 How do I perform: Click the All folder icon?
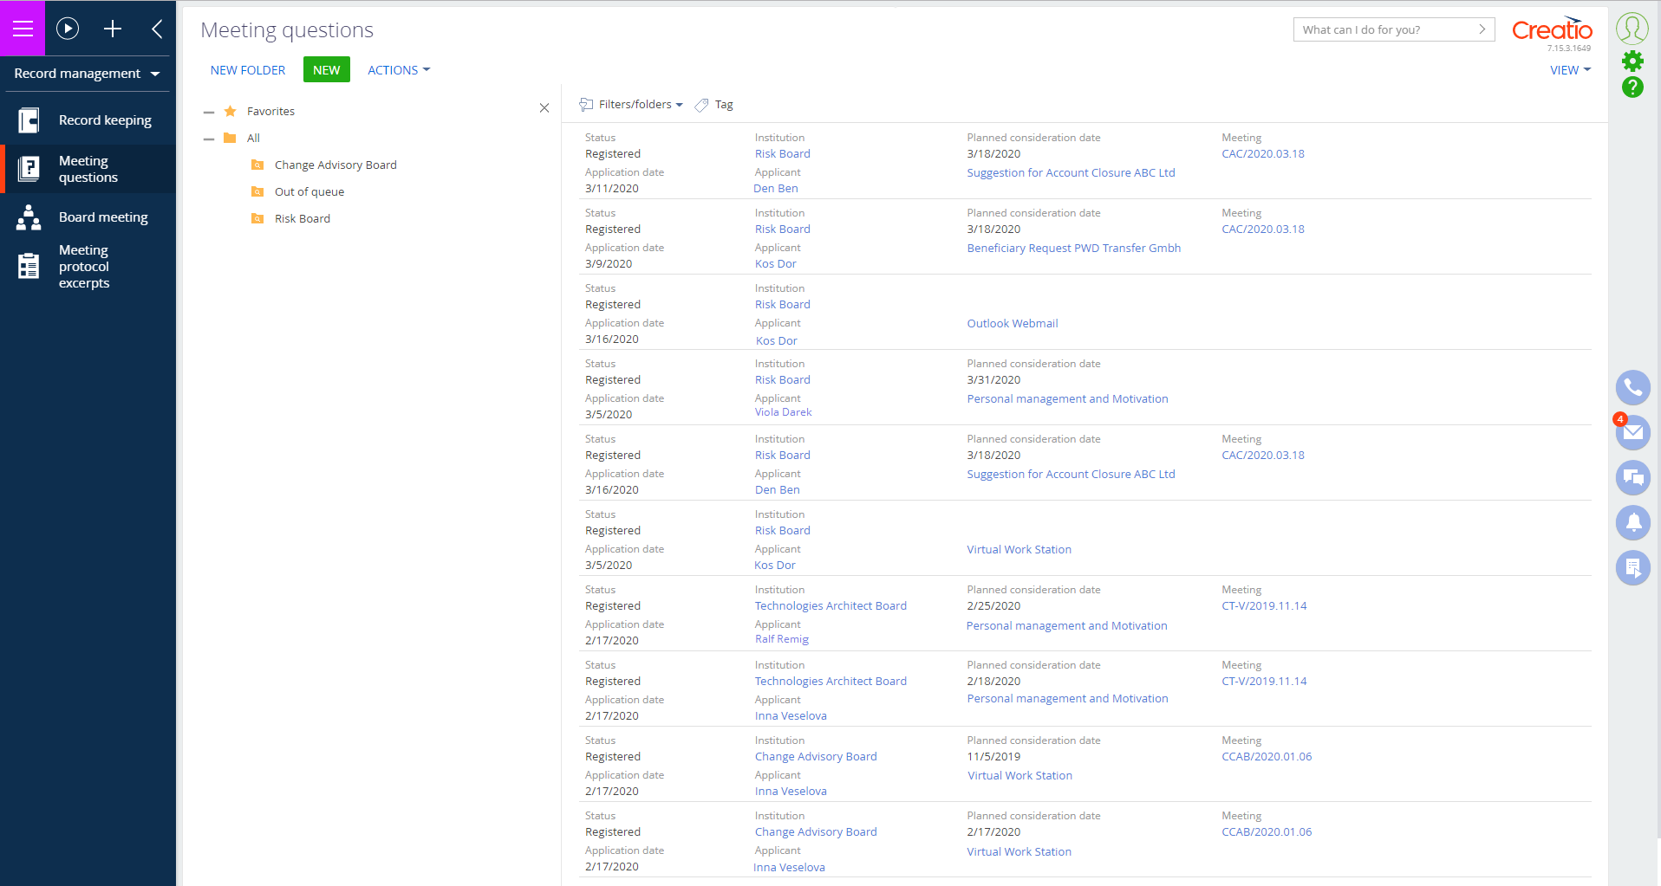pos(230,138)
